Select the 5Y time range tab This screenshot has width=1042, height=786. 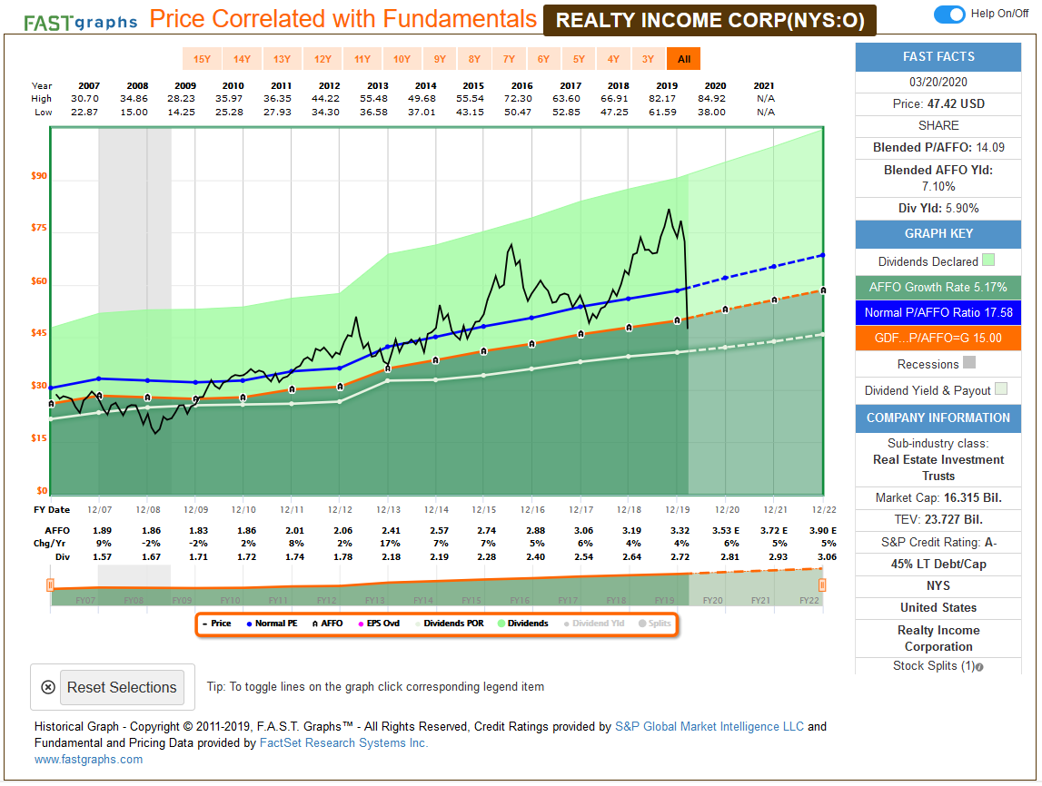(x=578, y=59)
